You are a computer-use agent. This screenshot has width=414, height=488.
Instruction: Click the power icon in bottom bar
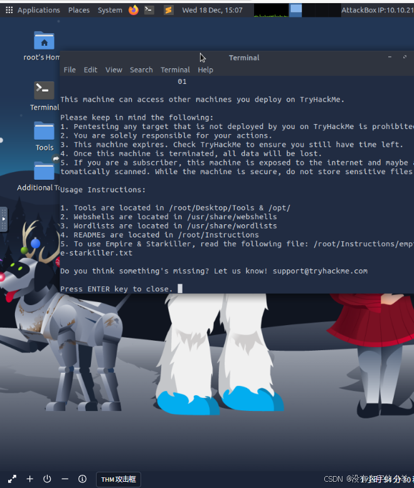pyautogui.click(x=47, y=479)
